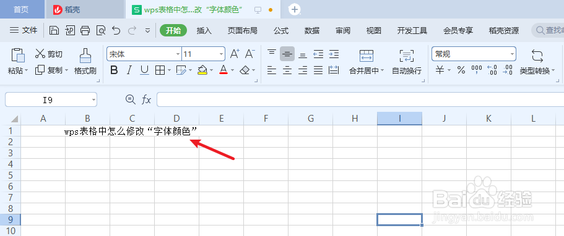Align text left
The height and width of the screenshot is (236, 564).
[272, 70]
